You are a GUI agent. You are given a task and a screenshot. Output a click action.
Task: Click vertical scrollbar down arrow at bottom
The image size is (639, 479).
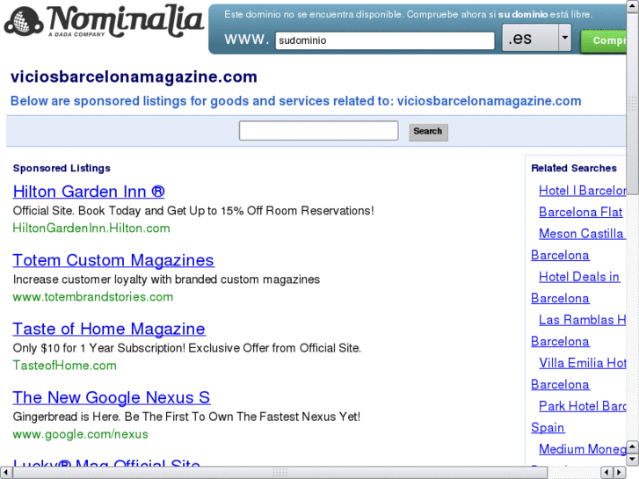tap(633, 460)
